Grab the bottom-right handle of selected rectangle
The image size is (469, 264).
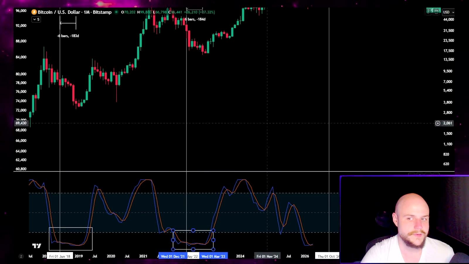(x=213, y=249)
